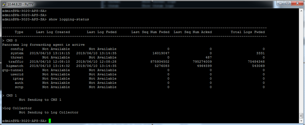Click the "threat" row label

[x=17, y=57]
